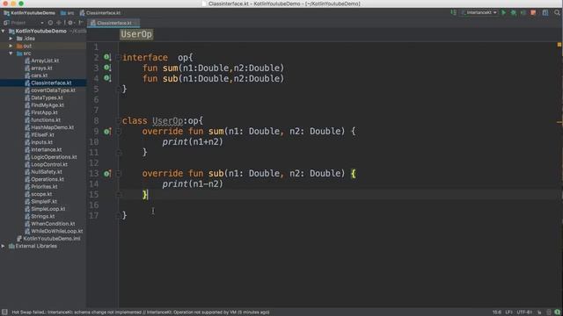The image size is (563, 316).
Task: Expand the .idea folder
Action: pyautogui.click(x=11, y=39)
